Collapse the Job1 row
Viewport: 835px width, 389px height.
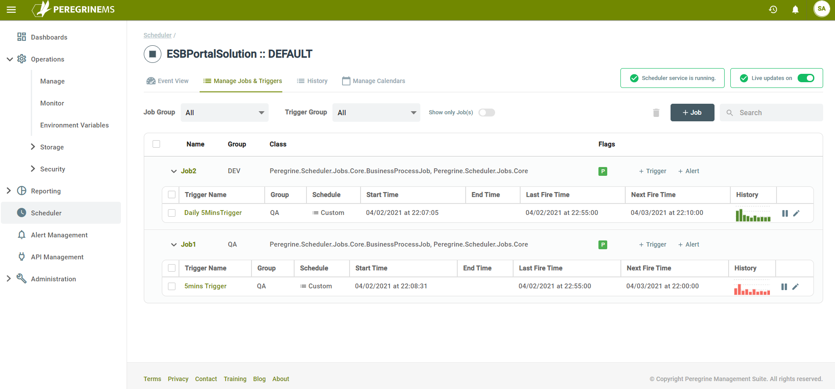174,245
